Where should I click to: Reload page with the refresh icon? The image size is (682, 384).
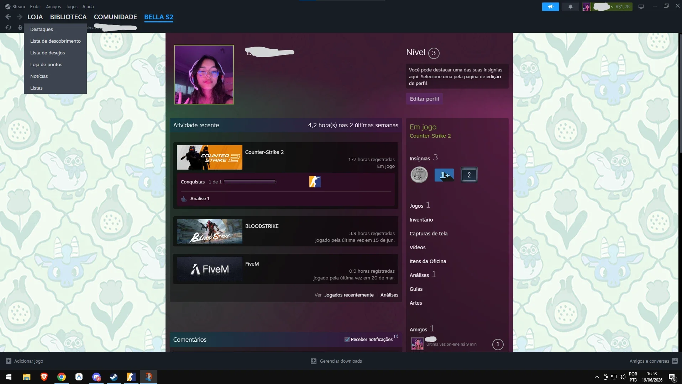(x=9, y=27)
